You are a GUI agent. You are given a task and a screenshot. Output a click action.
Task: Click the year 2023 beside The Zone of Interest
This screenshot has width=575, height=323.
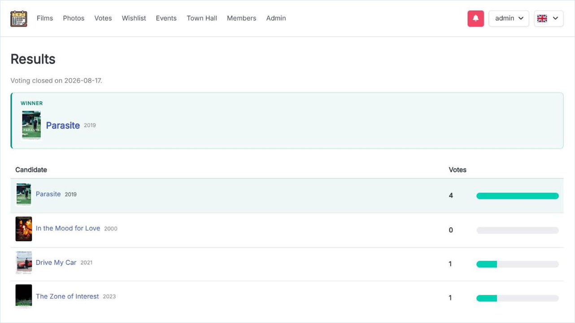point(109,297)
